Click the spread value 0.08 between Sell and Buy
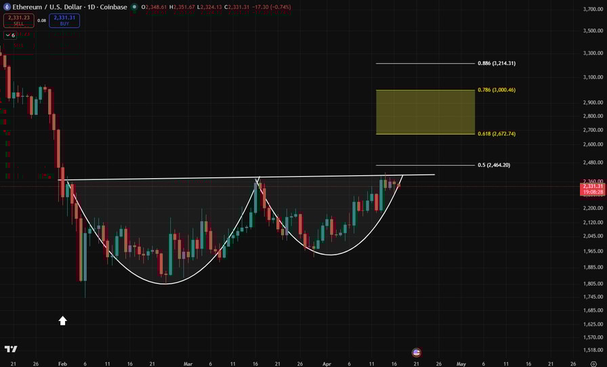The height and width of the screenshot is (367, 607). [x=41, y=21]
